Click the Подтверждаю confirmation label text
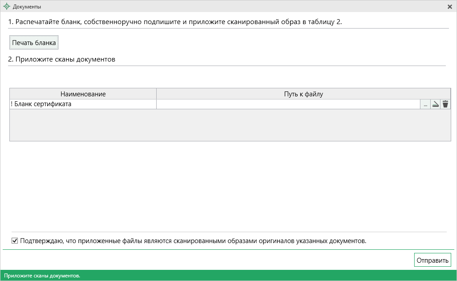The height and width of the screenshot is (281, 457). [x=193, y=241]
